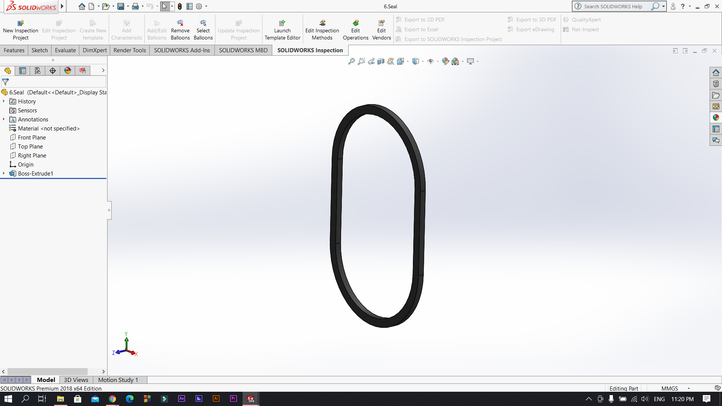Image resolution: width=722 pixels, height=406 pixels.
Task: Open PropertyManager tab
Action: [x=23, y=70]
